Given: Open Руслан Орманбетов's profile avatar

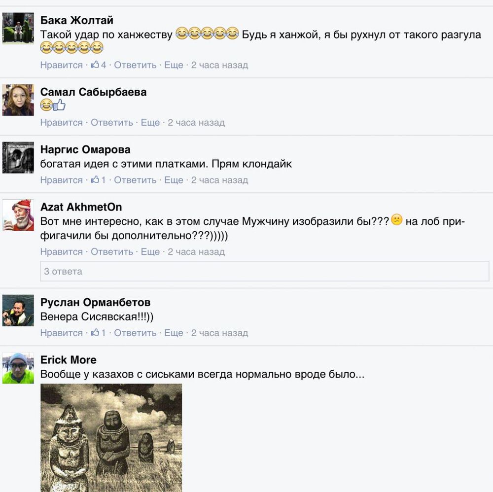Looking at the screenshot, I should point(18,310).
